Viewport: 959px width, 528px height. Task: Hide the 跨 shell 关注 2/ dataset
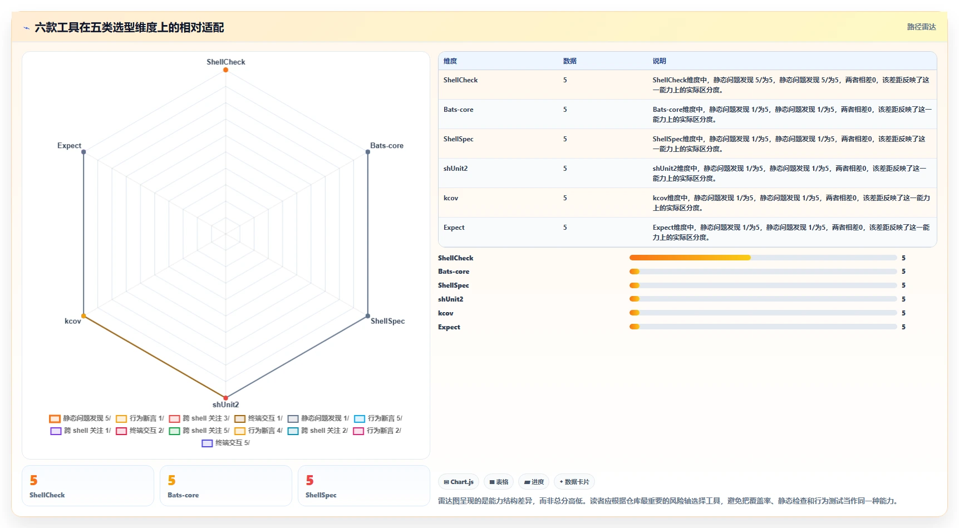(x=318, y=431)
